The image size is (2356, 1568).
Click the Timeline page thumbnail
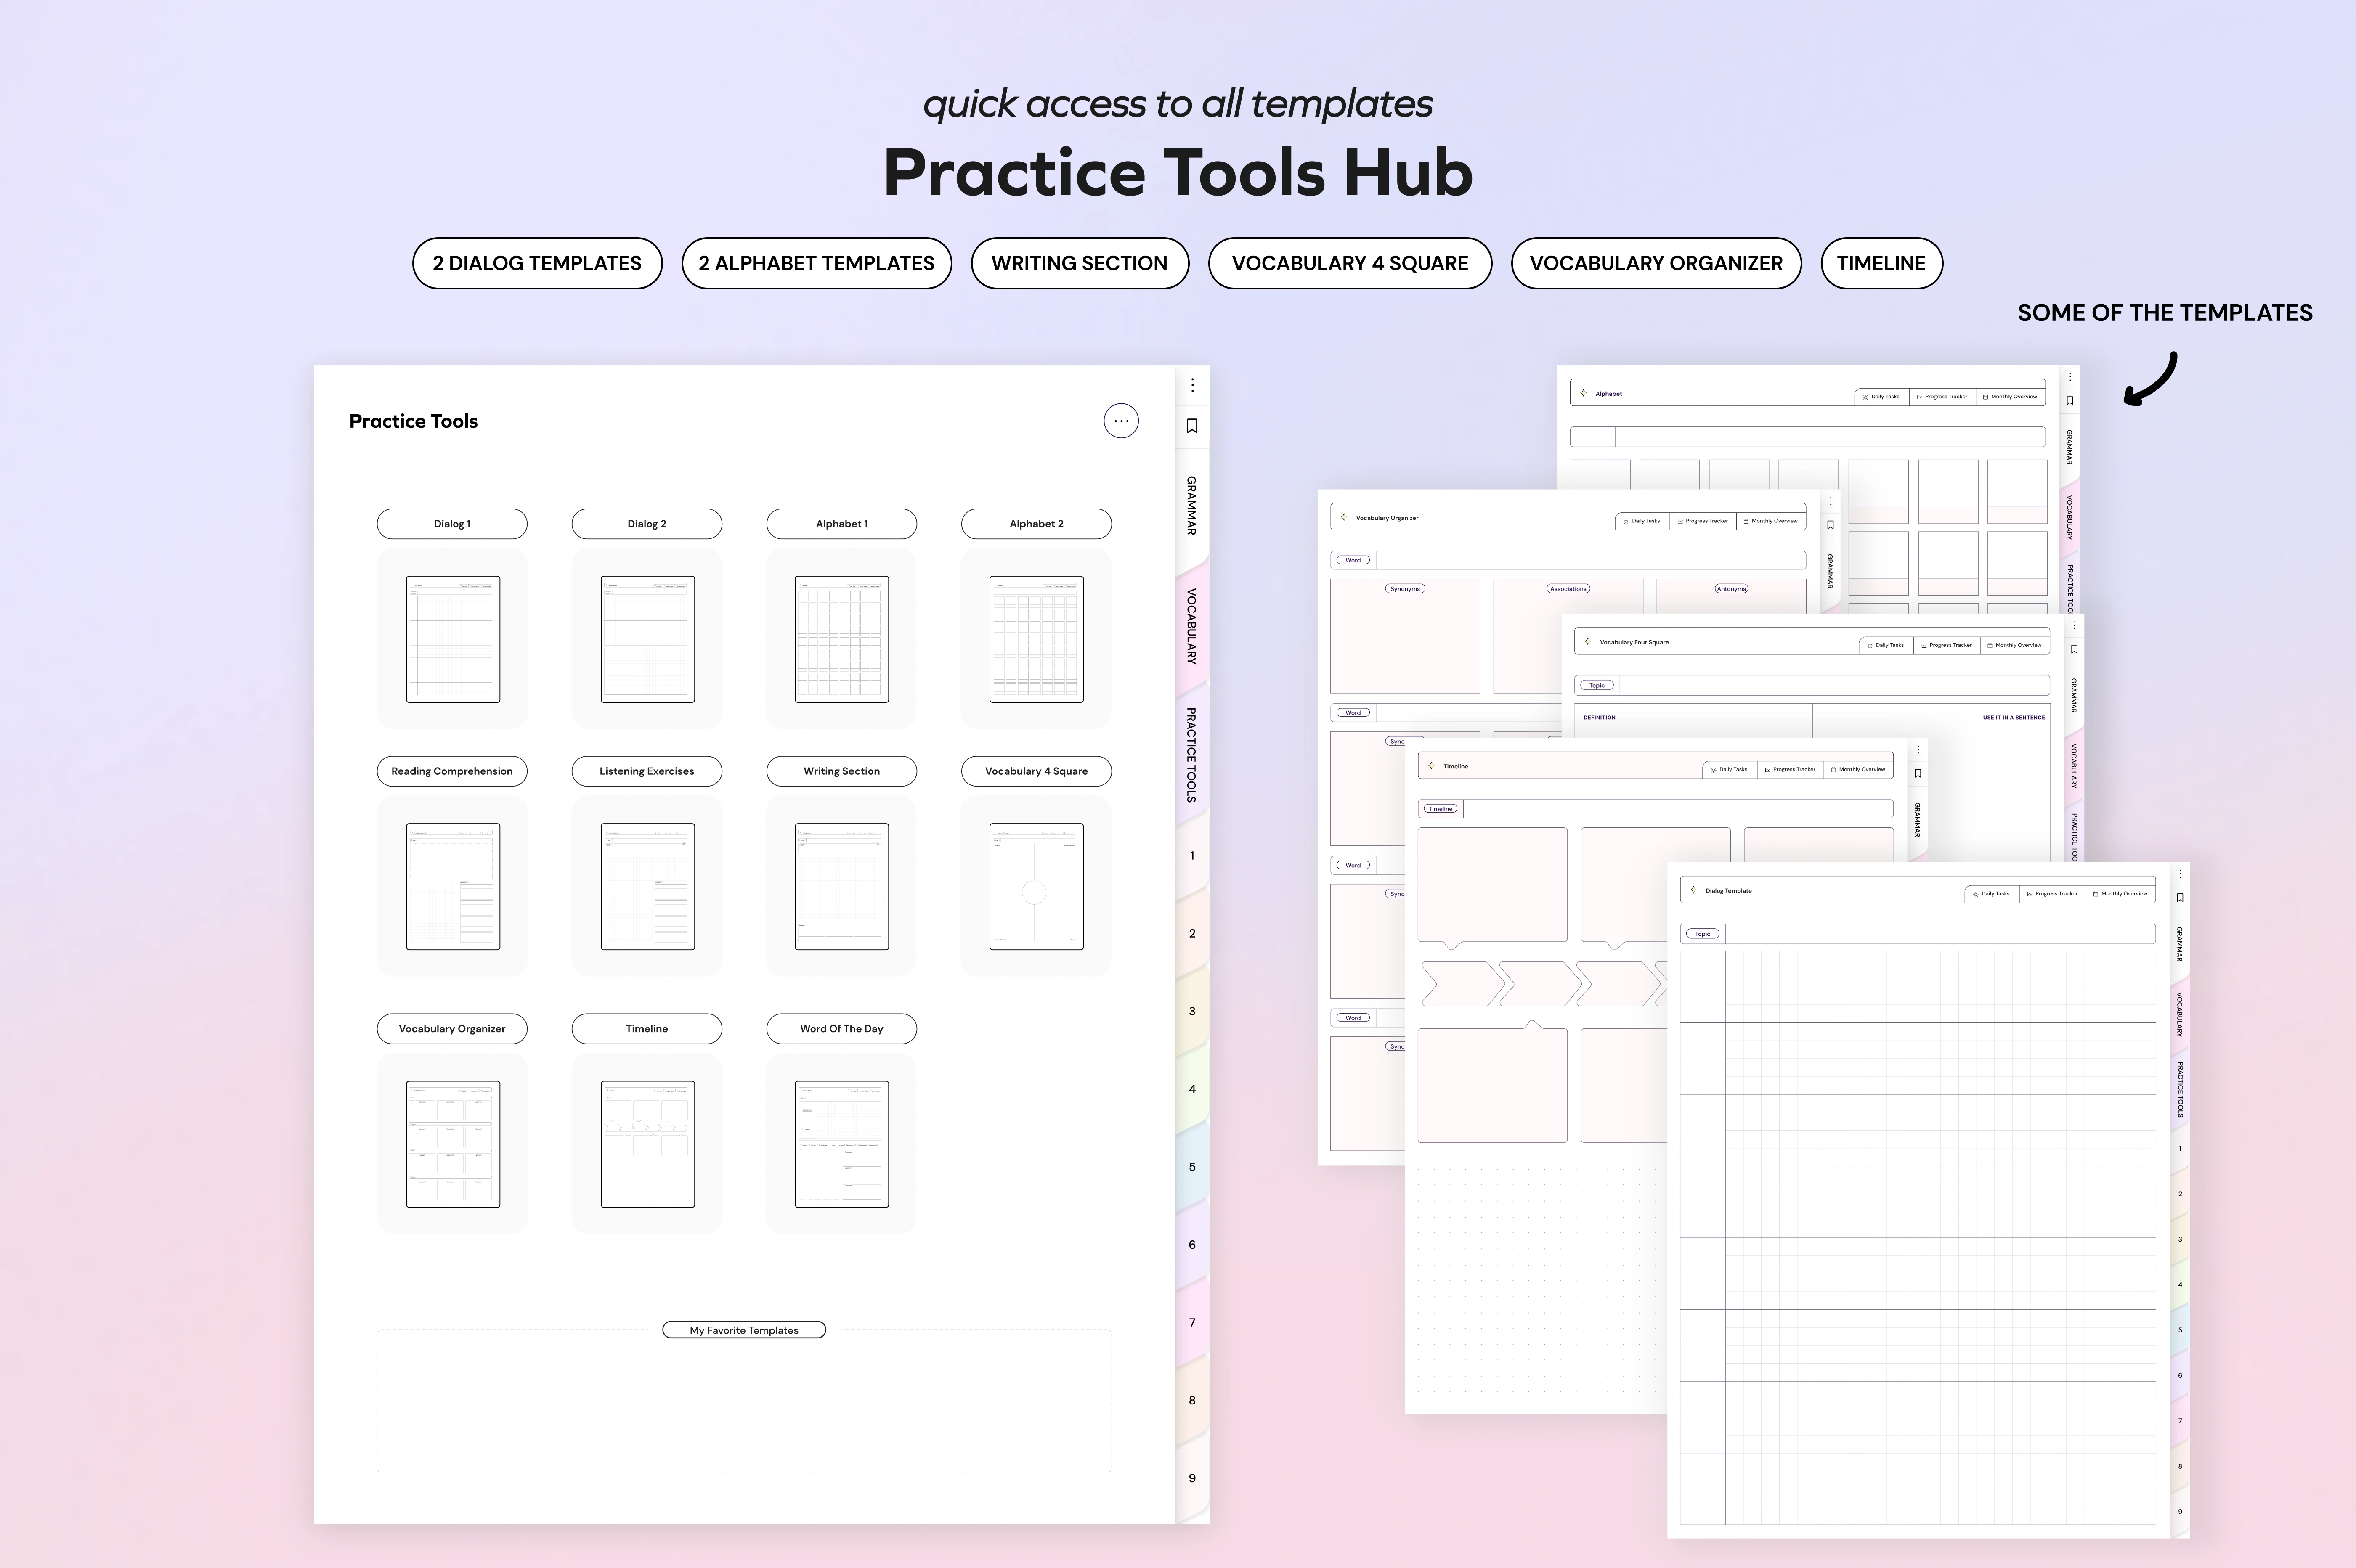647,1144
